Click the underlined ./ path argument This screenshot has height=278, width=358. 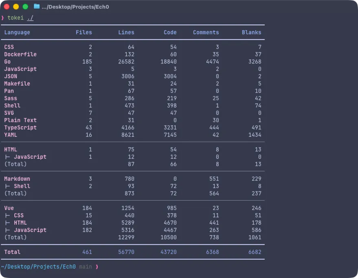[x=30, y=18]
